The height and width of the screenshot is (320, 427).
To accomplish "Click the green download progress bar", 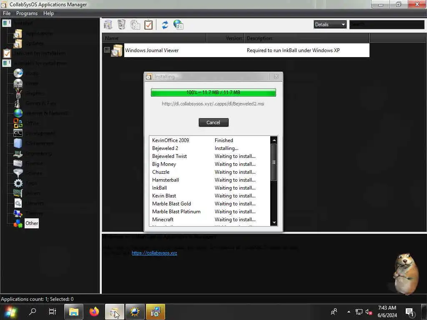I will pyautogui.click(x=213, y=92).
